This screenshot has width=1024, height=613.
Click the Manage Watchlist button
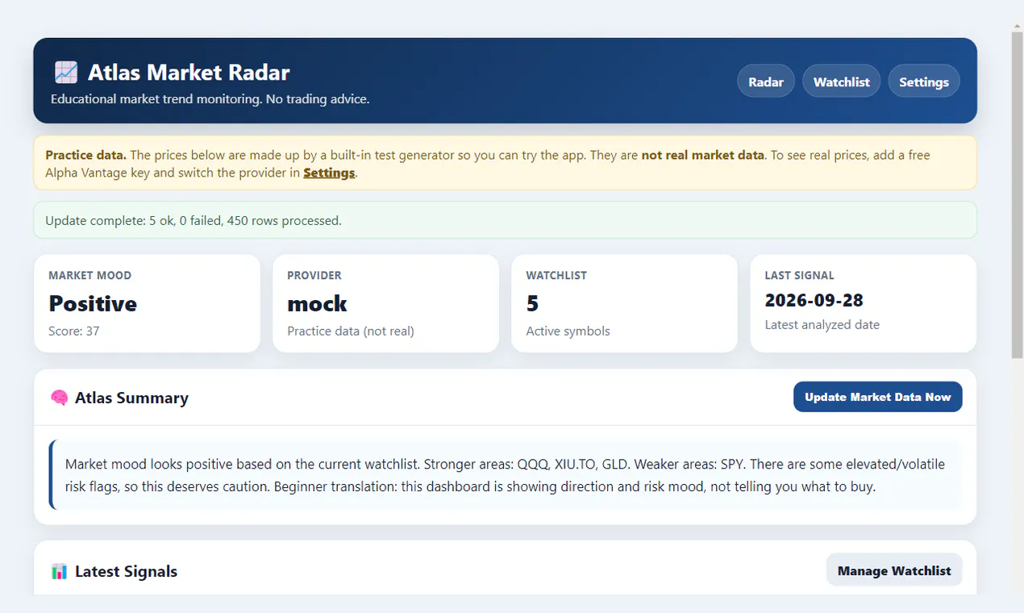pos(894,570)
